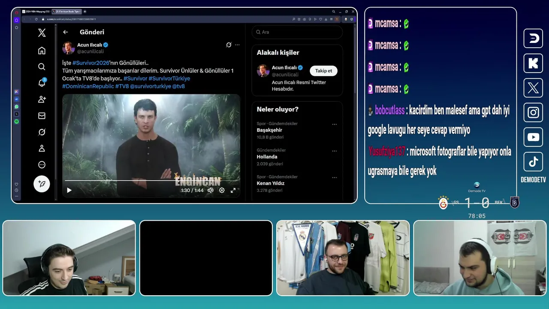Click the Instagram logo in overlay
Screen dimensions: 549x309
coord(533,112)
